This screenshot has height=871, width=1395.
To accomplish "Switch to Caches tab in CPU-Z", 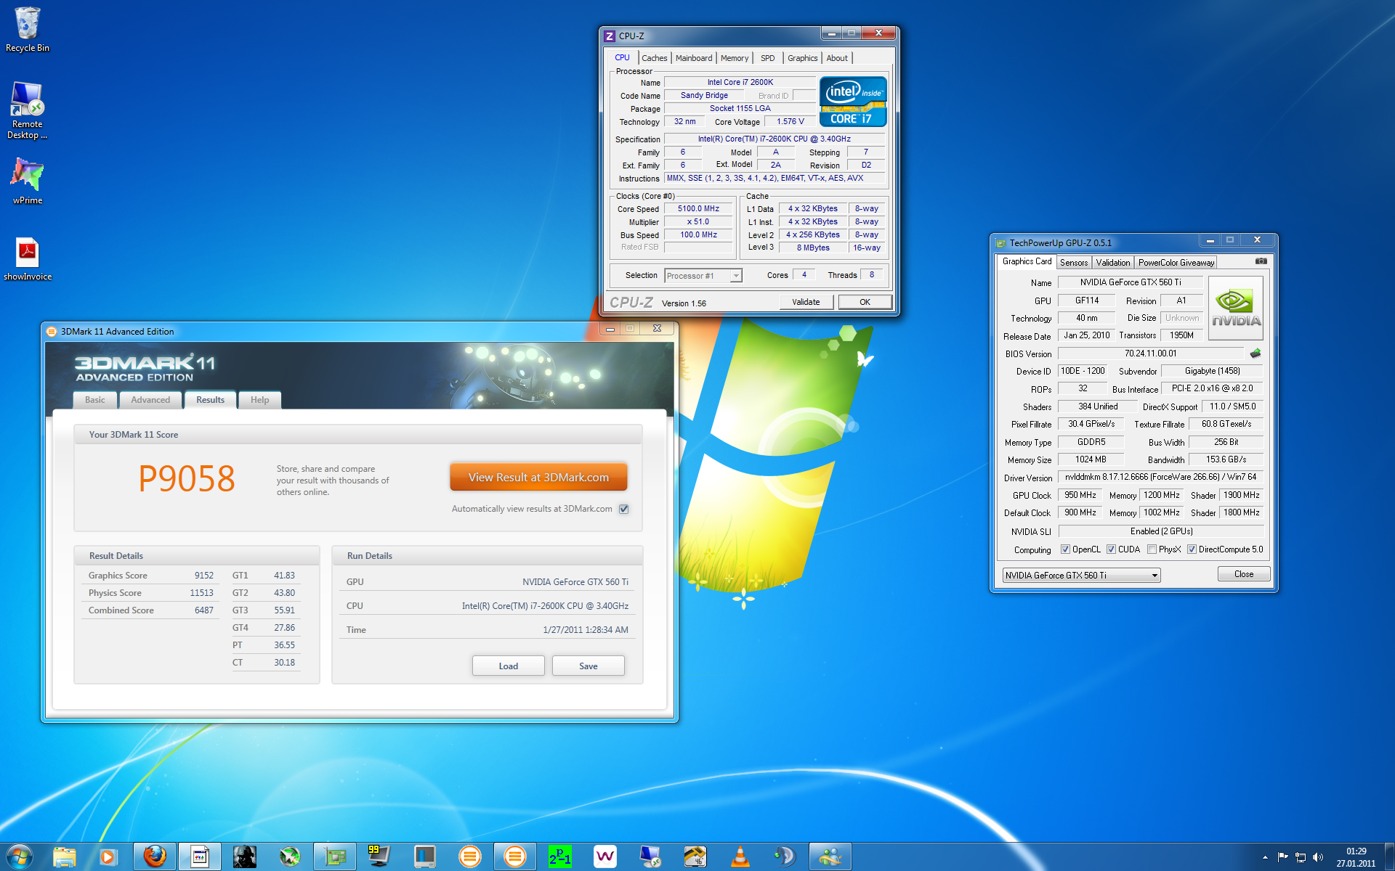I will (x=654, y=58).
